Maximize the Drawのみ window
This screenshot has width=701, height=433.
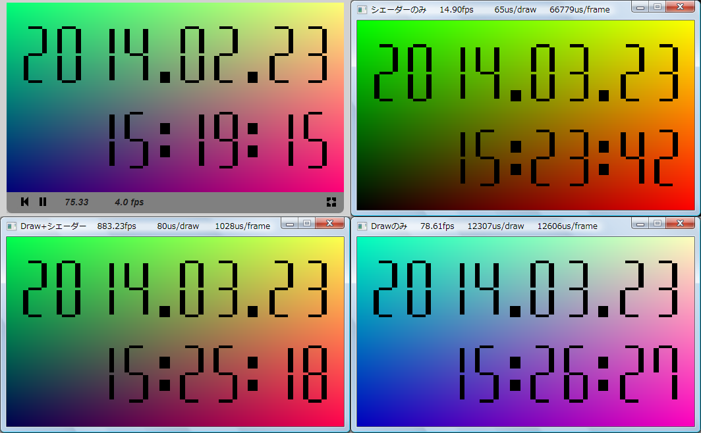[658, 223]
